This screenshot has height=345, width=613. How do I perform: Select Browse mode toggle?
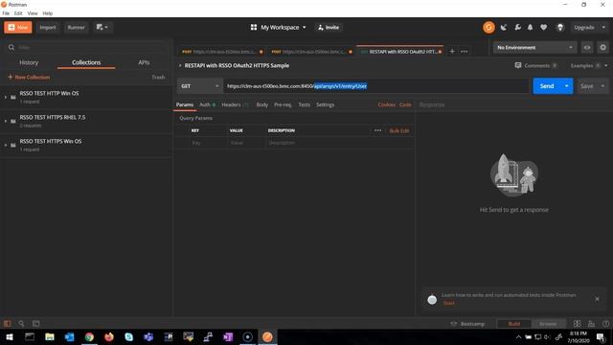(548, 324)
